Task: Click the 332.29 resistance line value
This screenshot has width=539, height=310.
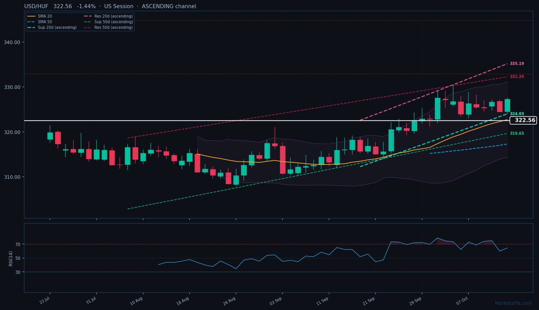Action: [x=517, y=77]
